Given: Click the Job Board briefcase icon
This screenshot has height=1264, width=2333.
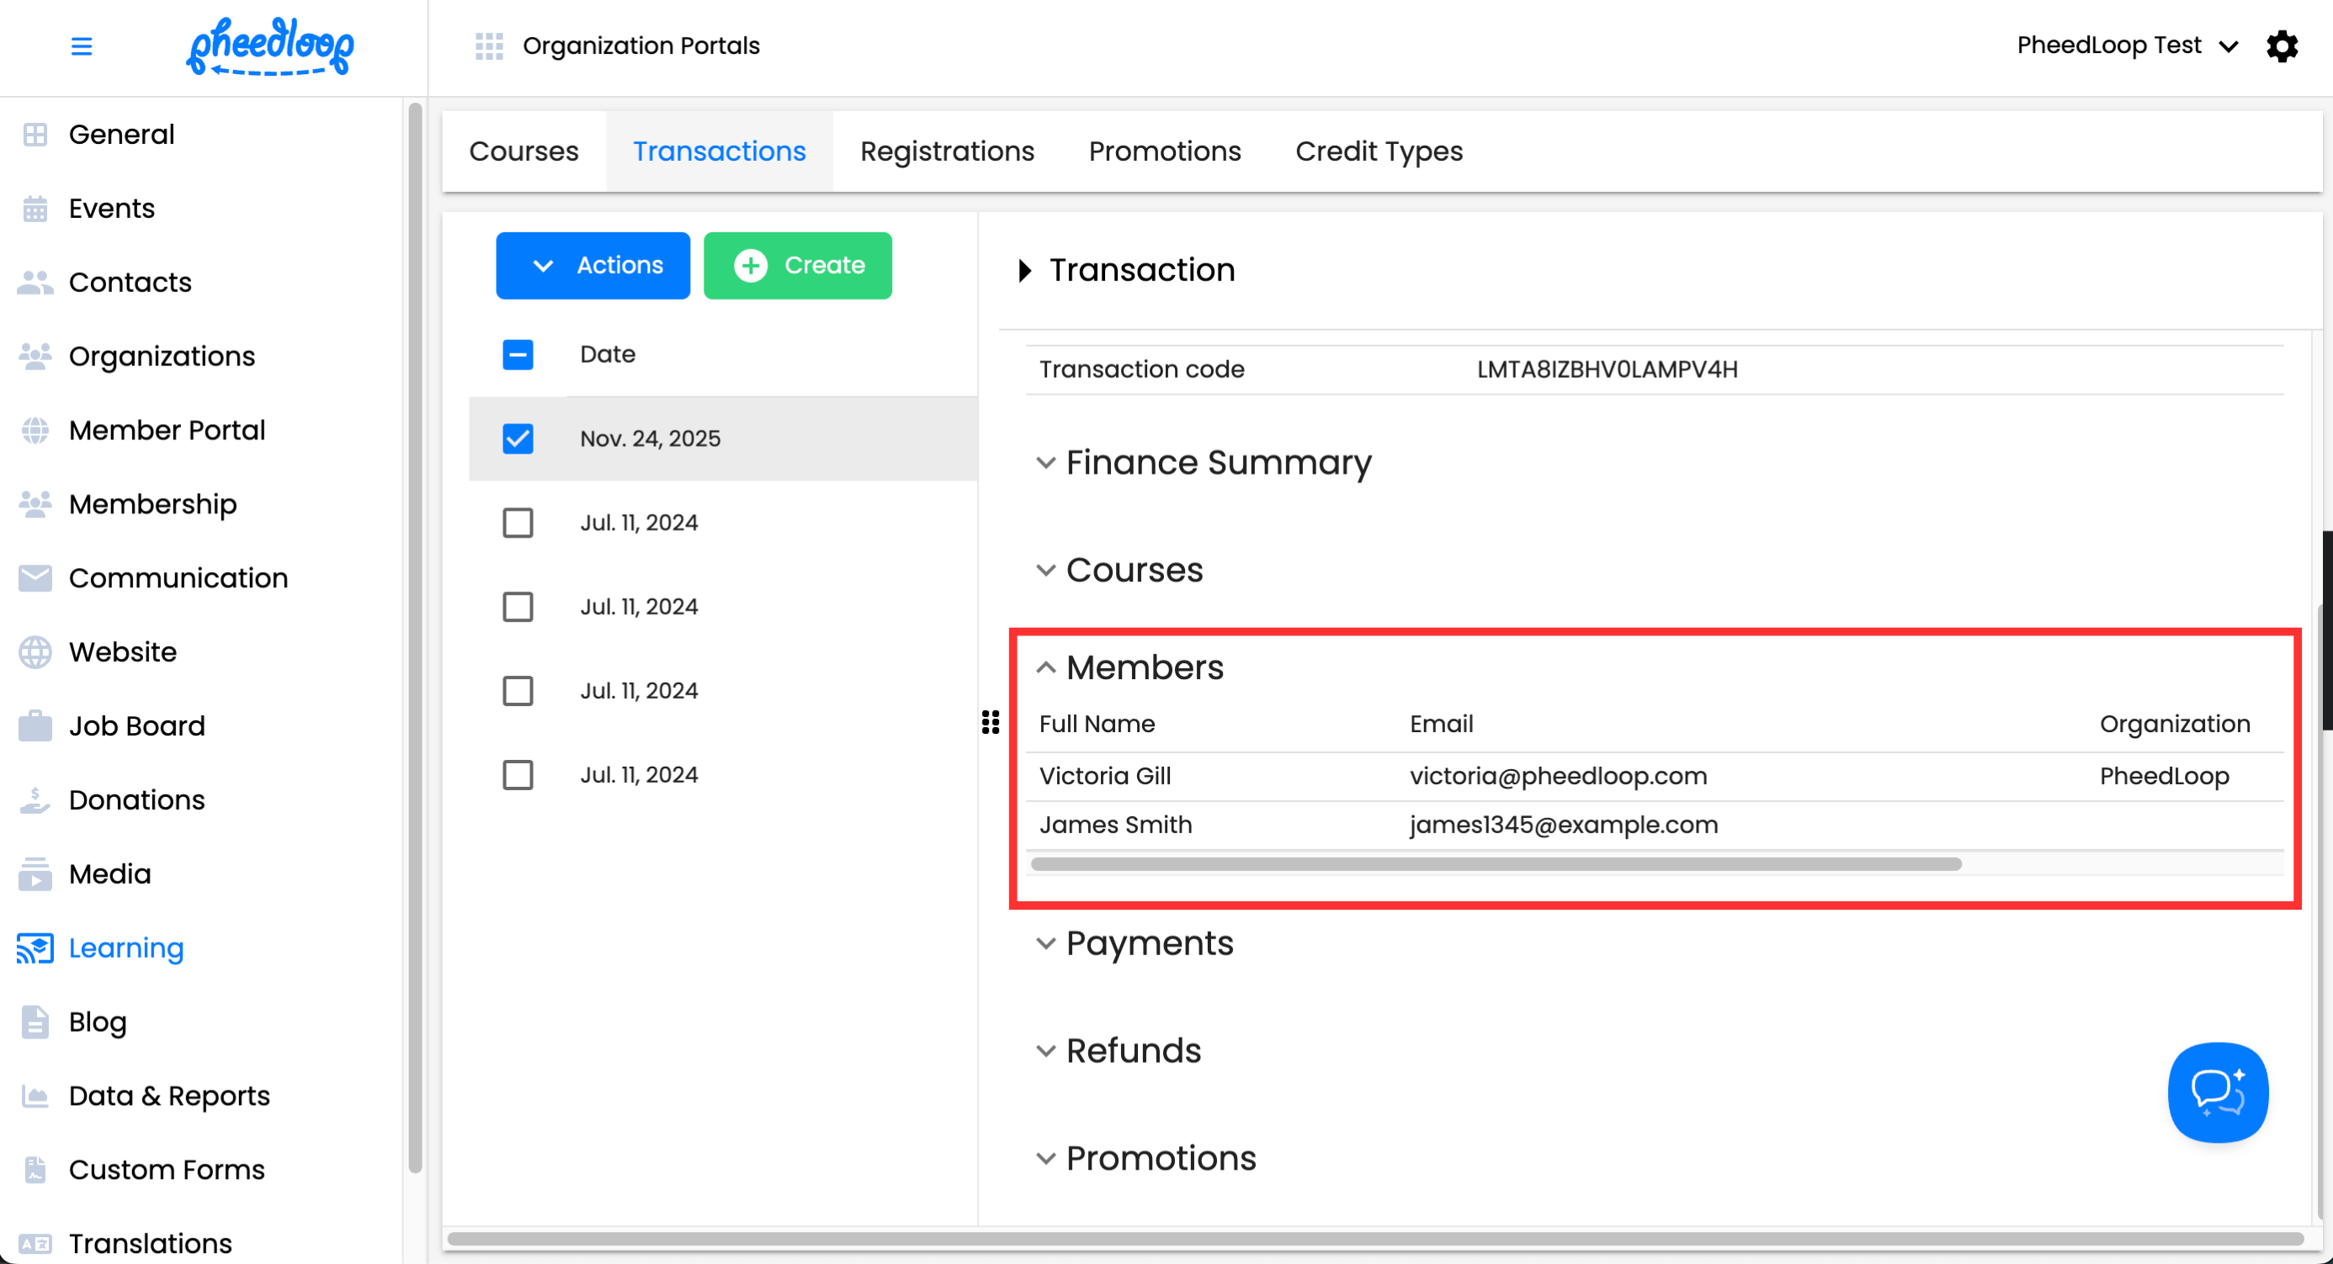Looking at the screenshot, I should pos(35,726).
